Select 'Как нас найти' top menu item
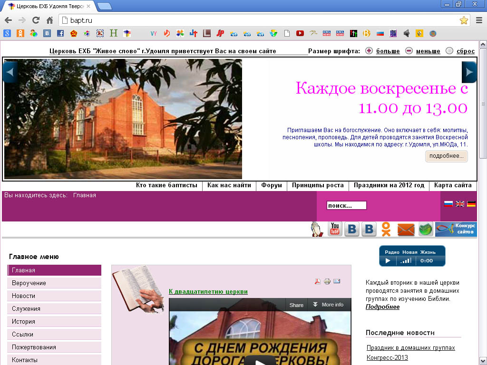The height and width of the screenshot is (365, 487). 229,185
